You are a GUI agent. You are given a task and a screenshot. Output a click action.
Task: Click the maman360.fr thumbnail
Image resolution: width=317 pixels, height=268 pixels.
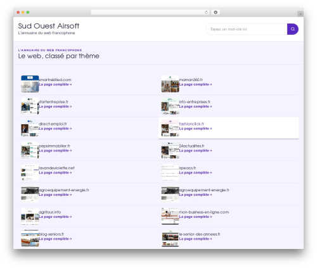coord(170,84)
